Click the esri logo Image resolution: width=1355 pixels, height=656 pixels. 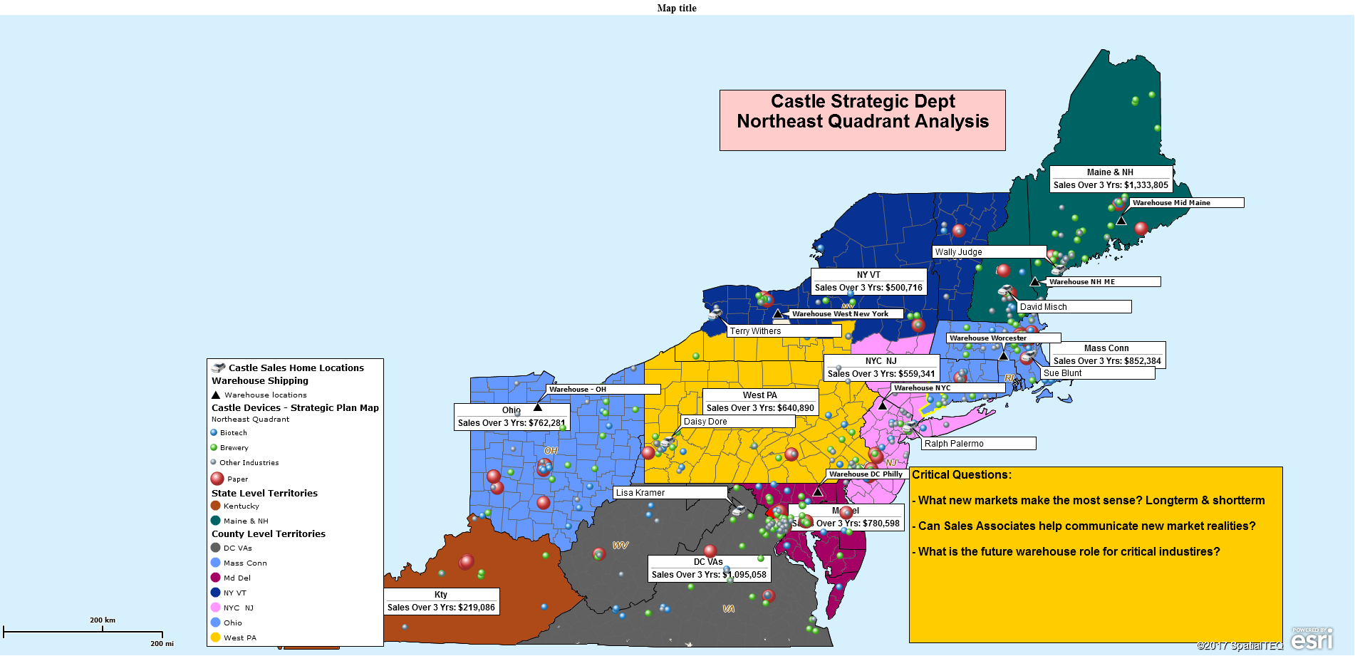(1312, 639)
